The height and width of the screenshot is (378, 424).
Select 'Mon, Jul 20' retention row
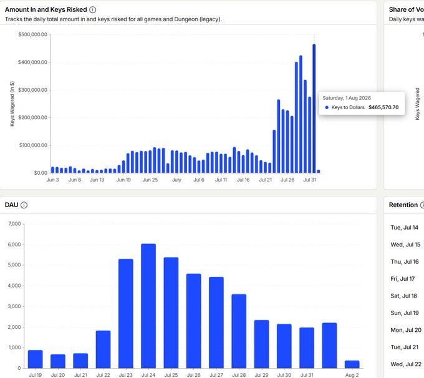pyautogui.click(x=406, y=330)
